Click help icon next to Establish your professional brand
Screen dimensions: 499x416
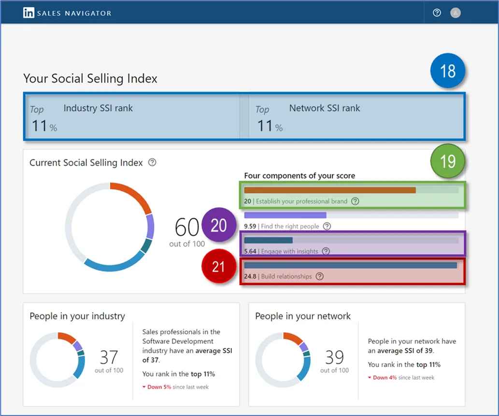[355, 201]
